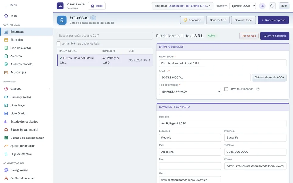The width and height of the screenshot is (293, 183).
Task: Click the Sumas y saldos scale icon
Action: [x=6, y=97]
